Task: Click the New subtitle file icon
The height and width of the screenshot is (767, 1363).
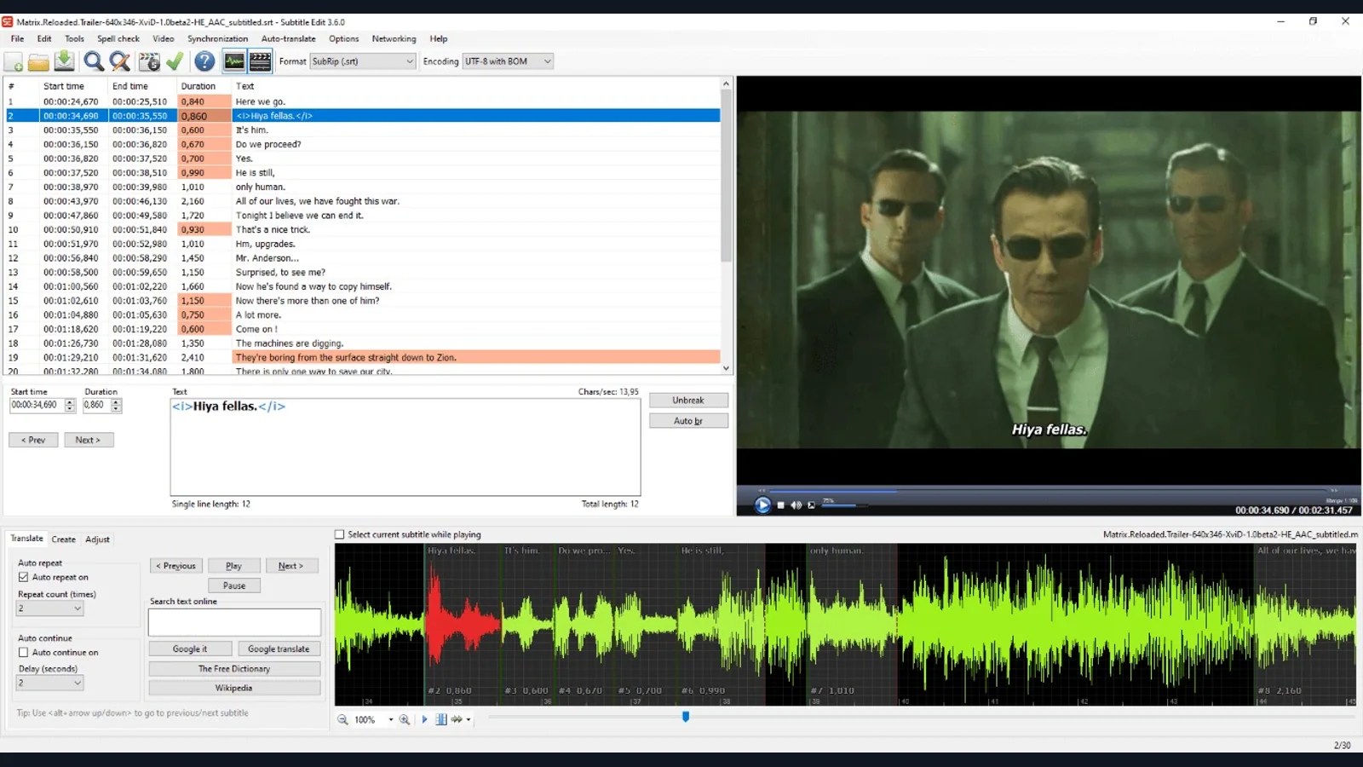Action: coord(14,61)
